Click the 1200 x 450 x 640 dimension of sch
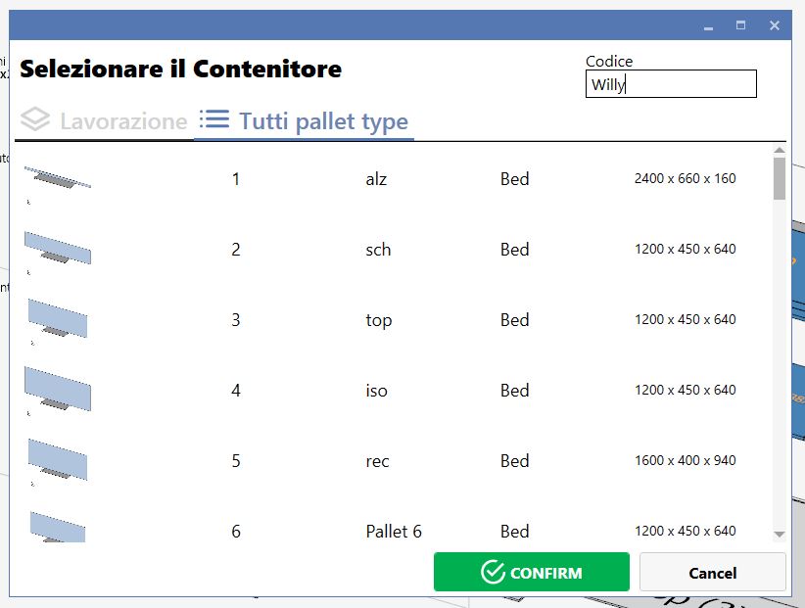Viewport: 805px width, 608px height. tap(685, 249)
